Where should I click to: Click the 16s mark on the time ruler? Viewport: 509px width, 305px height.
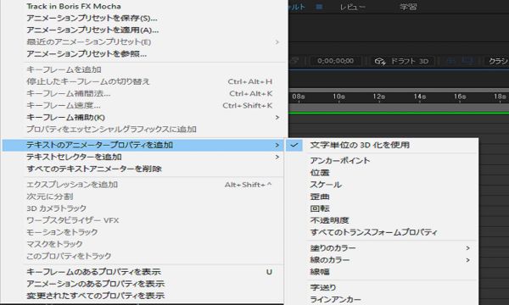[x=460, y=97]
